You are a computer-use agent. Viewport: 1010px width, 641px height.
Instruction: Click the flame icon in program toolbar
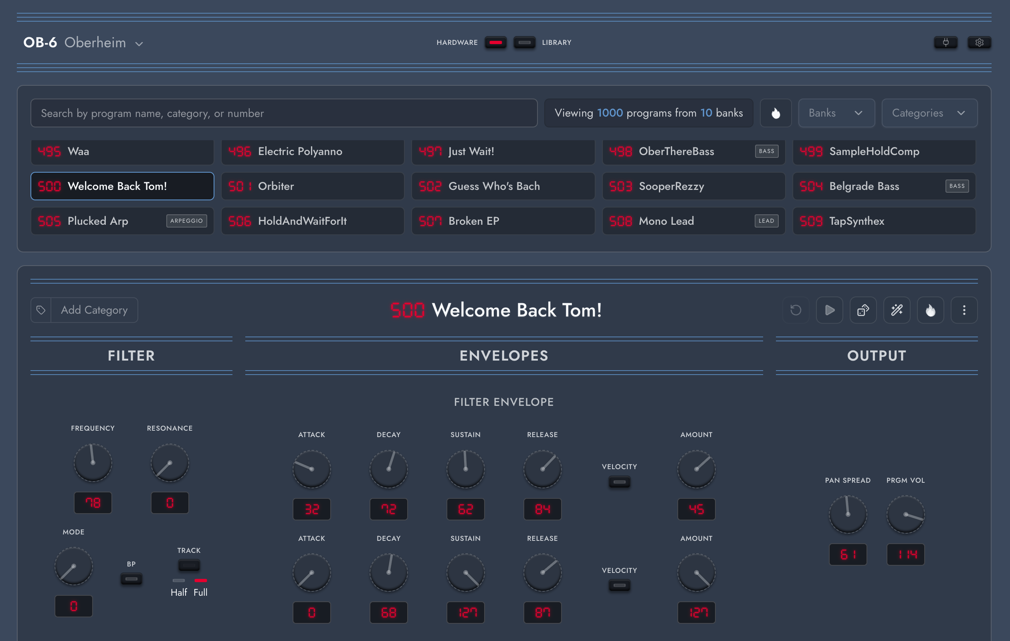(x=930, y=310)
